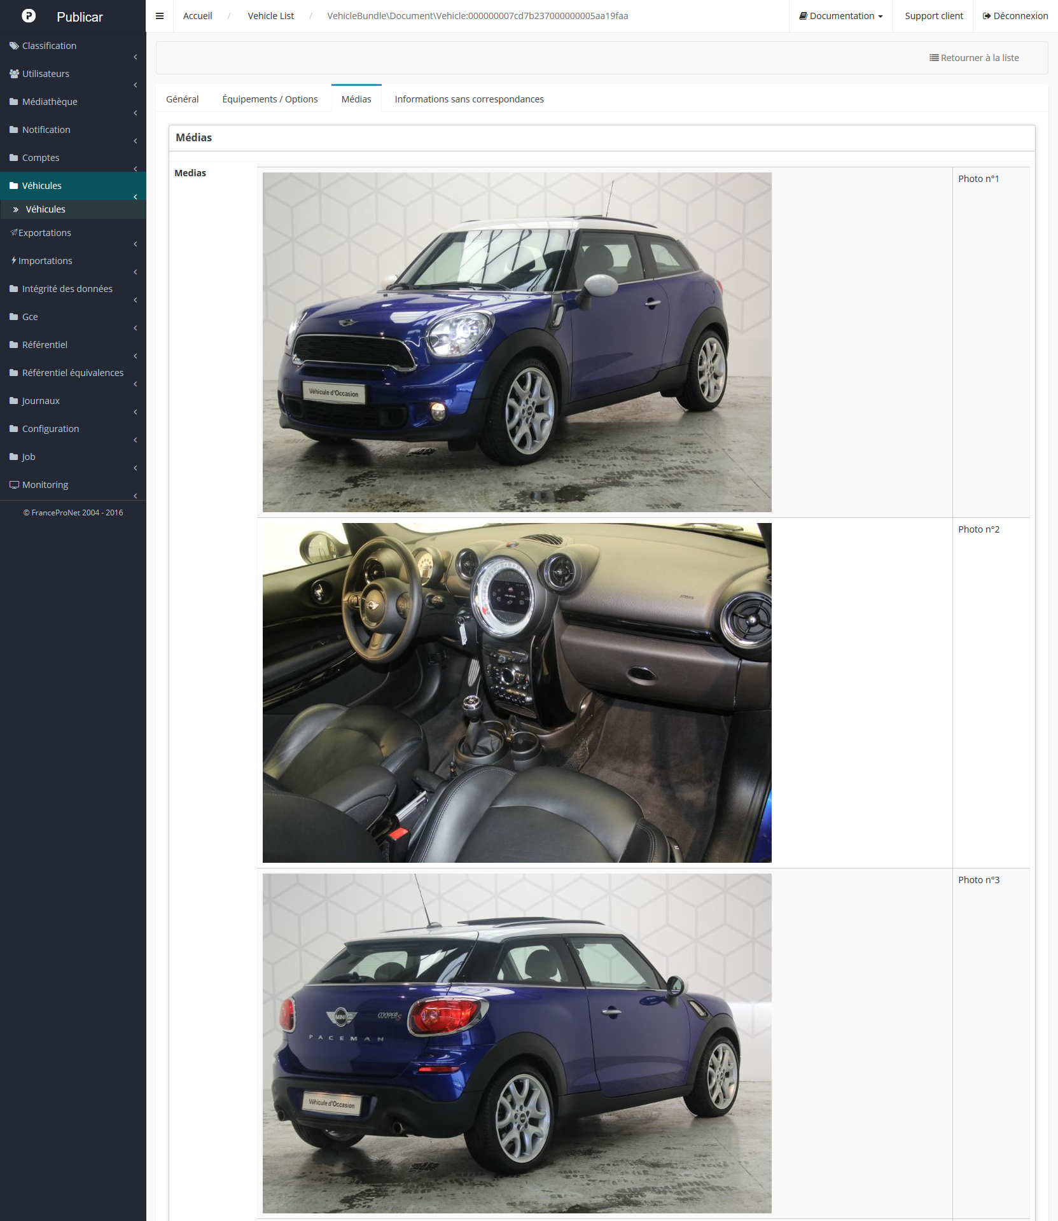
Task: Open the Documentation dropdown
Action: pyautogui.click(x=840, y=16)
